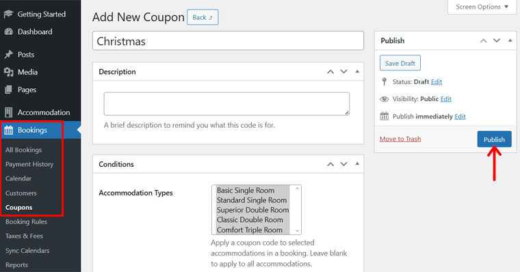Screen dimensions: 520x272
Task: Open the bookings Calendar submenu
Action: [18, 178]
